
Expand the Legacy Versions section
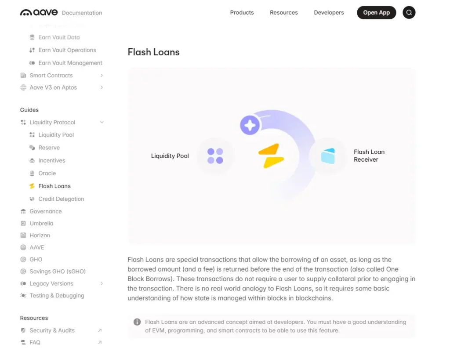pos(102,283)
